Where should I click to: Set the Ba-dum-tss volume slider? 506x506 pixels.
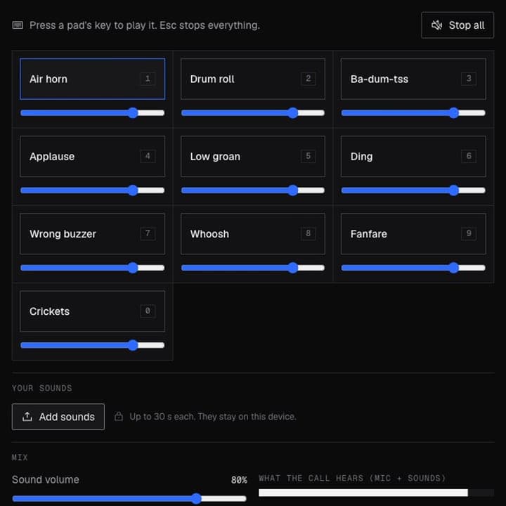tap(413, 112)
